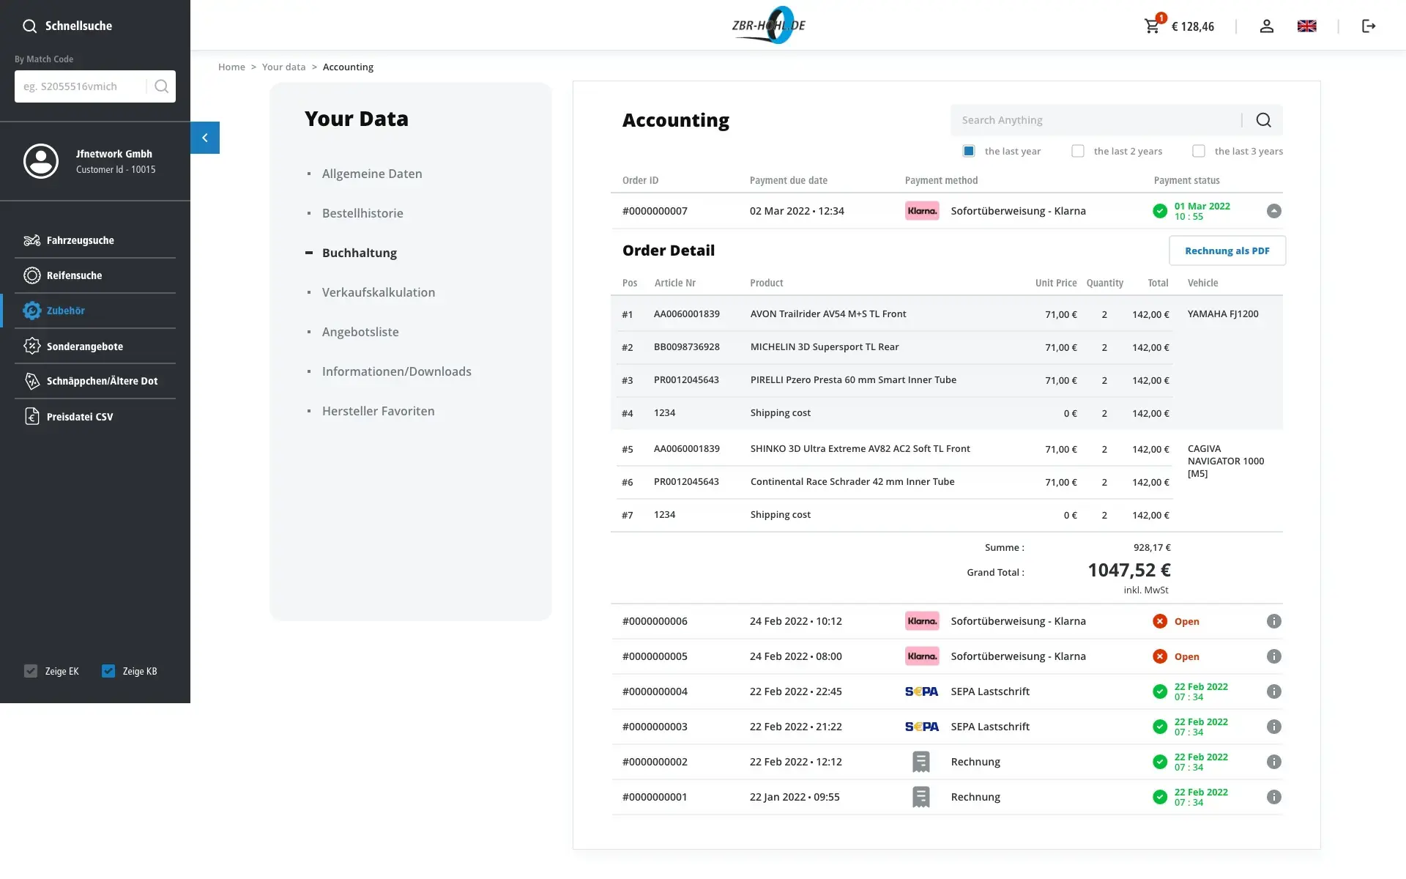Click the info icon next to order #0000000006
1406x879 pixels.
[1273, 620]
